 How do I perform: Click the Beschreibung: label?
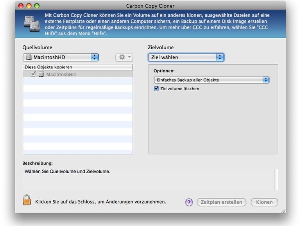[38, 163]
